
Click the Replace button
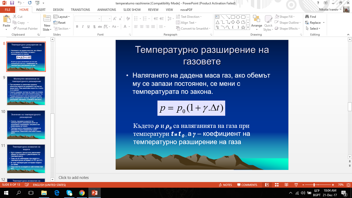(x=313, y=23)
